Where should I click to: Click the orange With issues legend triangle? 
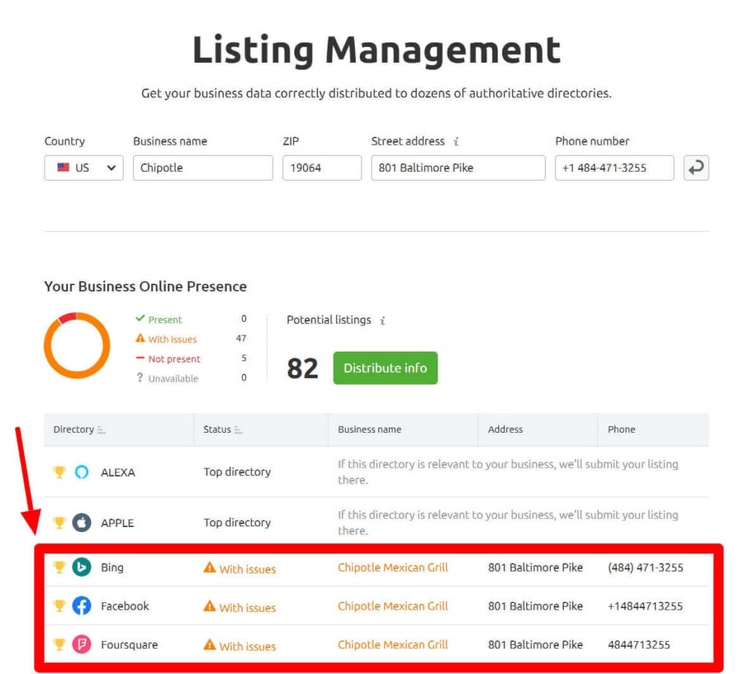click(x=140, y=338)
